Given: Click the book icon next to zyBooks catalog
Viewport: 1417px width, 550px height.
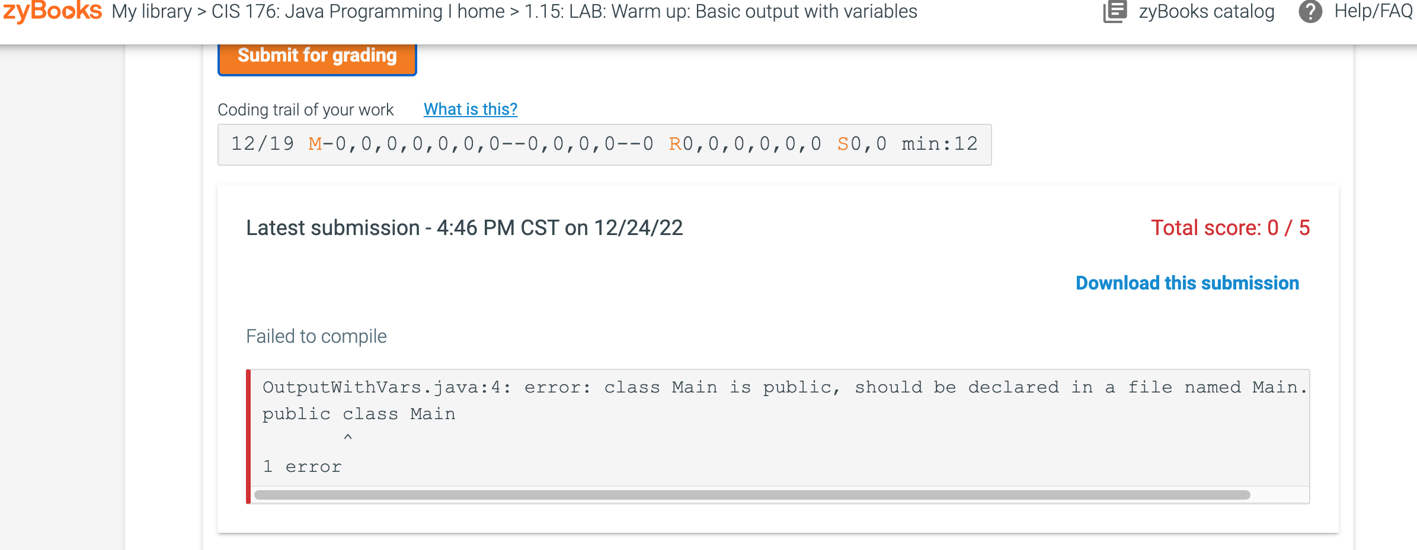Looking at the screenshot, I should pos(1115,11).
